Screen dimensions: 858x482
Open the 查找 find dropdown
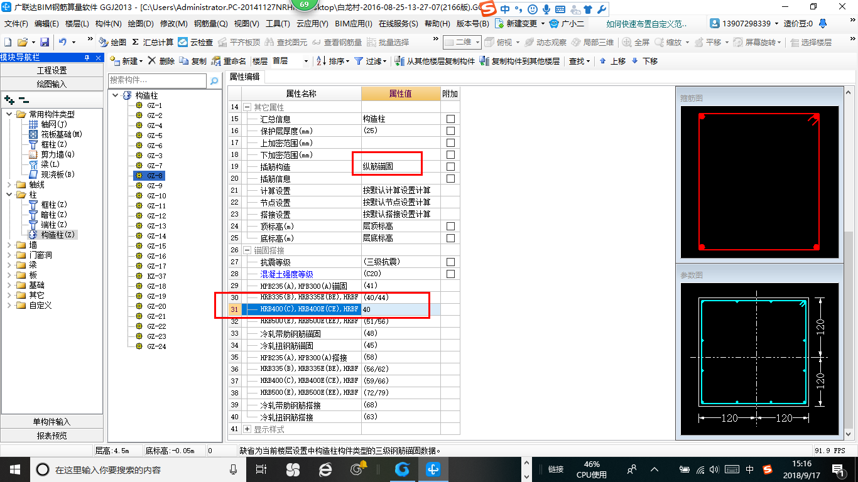579,61
